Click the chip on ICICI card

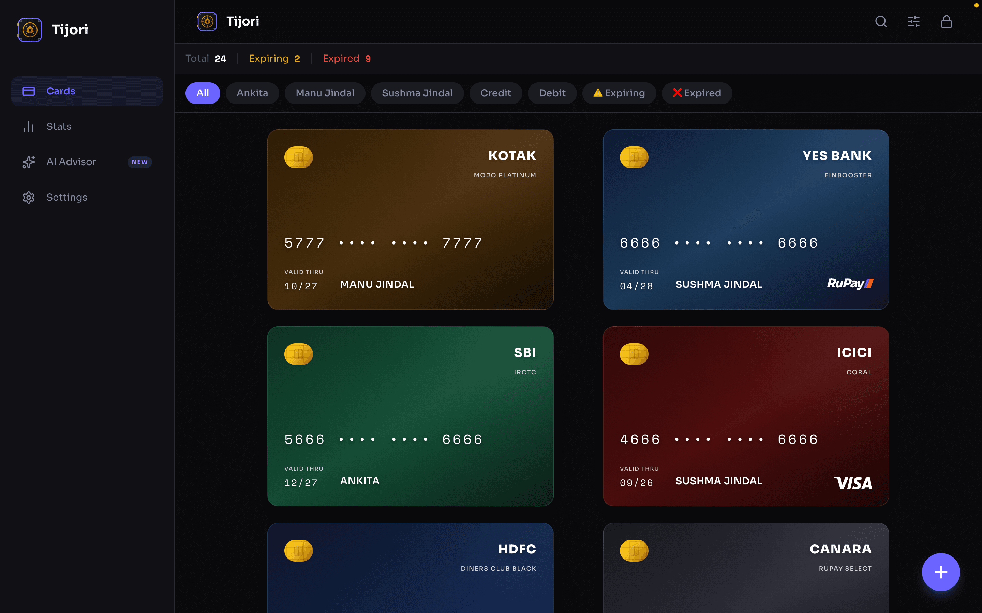[x=634, y=354]
